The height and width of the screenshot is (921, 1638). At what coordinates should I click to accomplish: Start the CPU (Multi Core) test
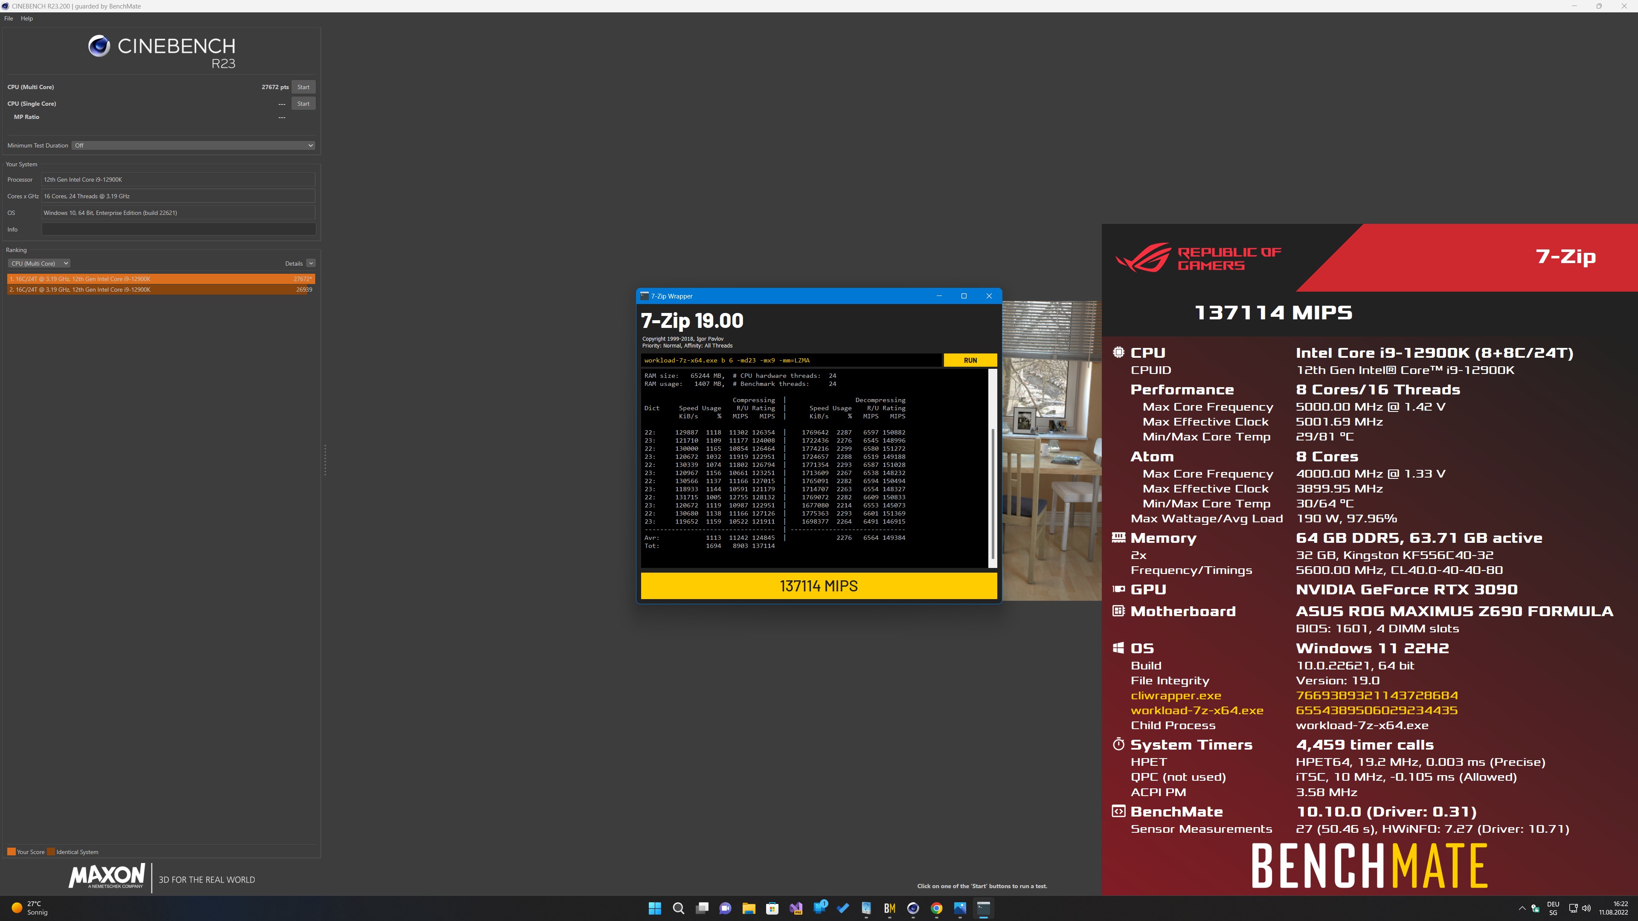point(303,87)
